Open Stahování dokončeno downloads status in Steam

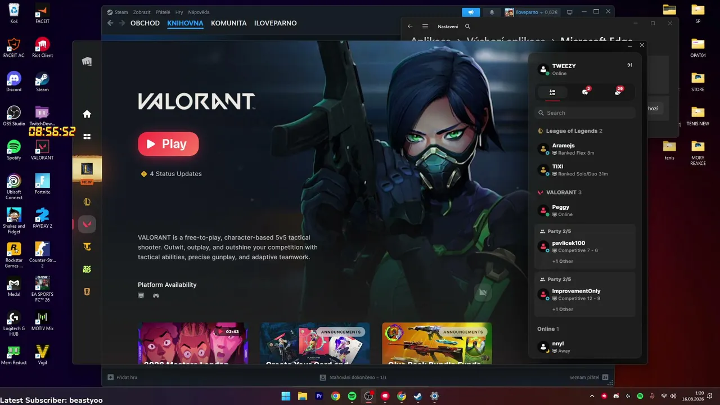tap(353, 377)
